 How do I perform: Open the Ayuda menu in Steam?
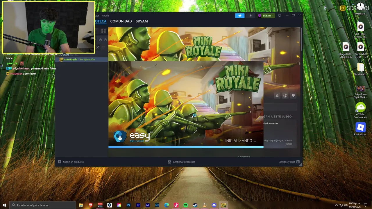tap(105, 16)
